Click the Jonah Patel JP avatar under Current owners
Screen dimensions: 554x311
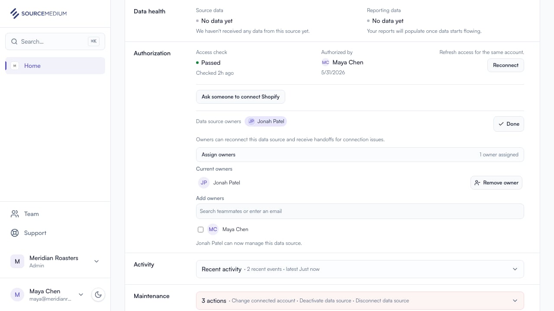(x=203, y=183)
